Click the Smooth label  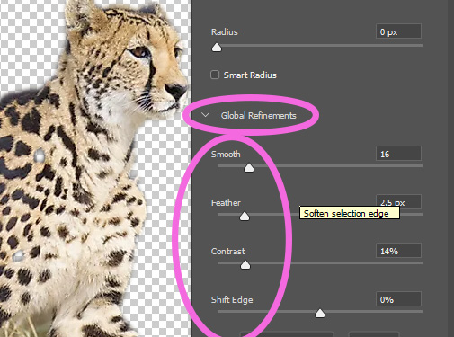tap(226, 154)
